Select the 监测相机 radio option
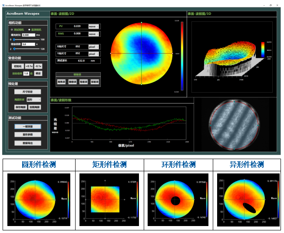 pos(29,30)
